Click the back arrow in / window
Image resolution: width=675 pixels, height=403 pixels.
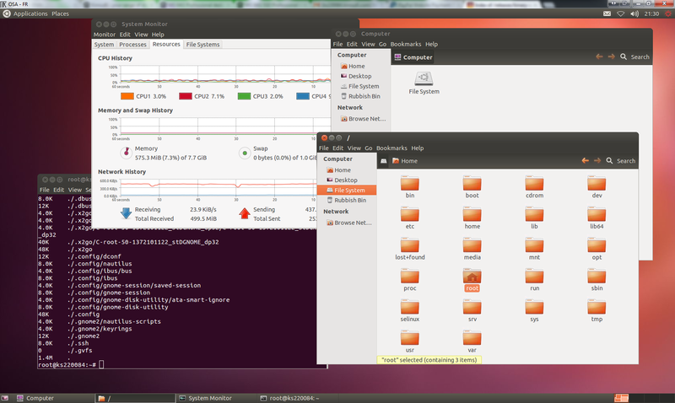pos(585,160)
